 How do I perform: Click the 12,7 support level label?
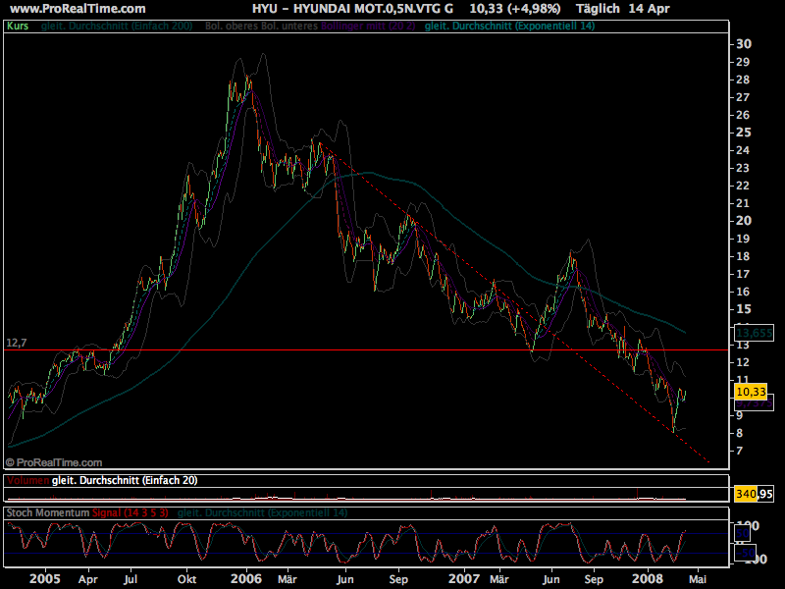tap(16, 343)
